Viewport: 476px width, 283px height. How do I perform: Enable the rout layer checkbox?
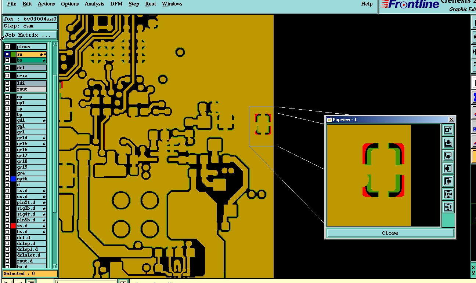pos(7,89)
